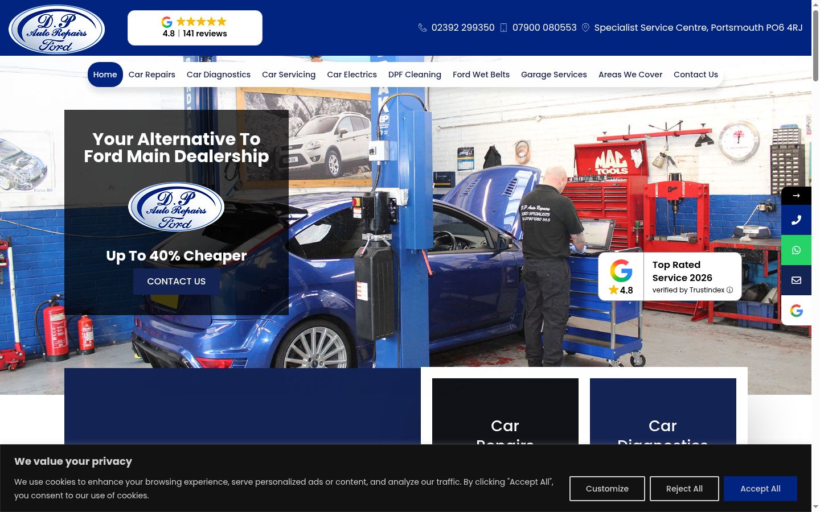This screenshot has width=820, height=512.
Task: Click the scrollbar up arrow
Action: (x=815, y=4)
